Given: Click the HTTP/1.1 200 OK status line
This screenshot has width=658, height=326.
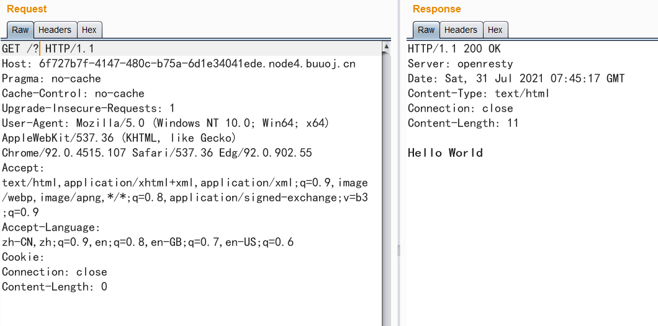Looking at the screenshot, I should (x=454, y=48).
